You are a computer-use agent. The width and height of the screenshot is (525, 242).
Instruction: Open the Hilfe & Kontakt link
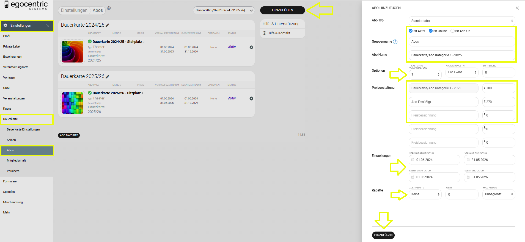[x=279, y=33]
